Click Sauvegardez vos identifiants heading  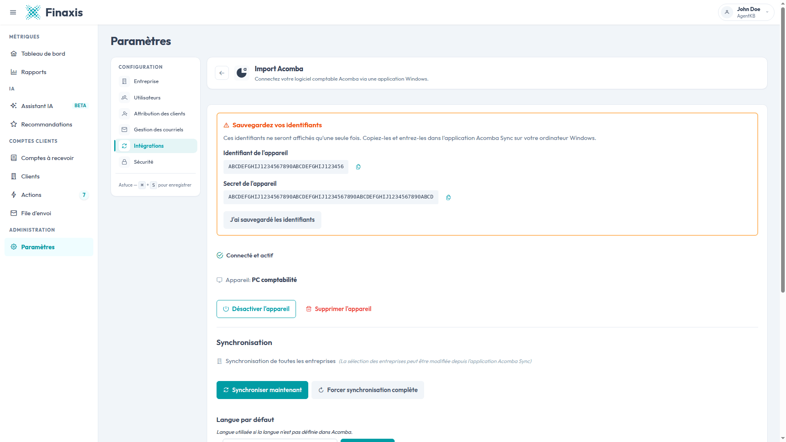277,125
